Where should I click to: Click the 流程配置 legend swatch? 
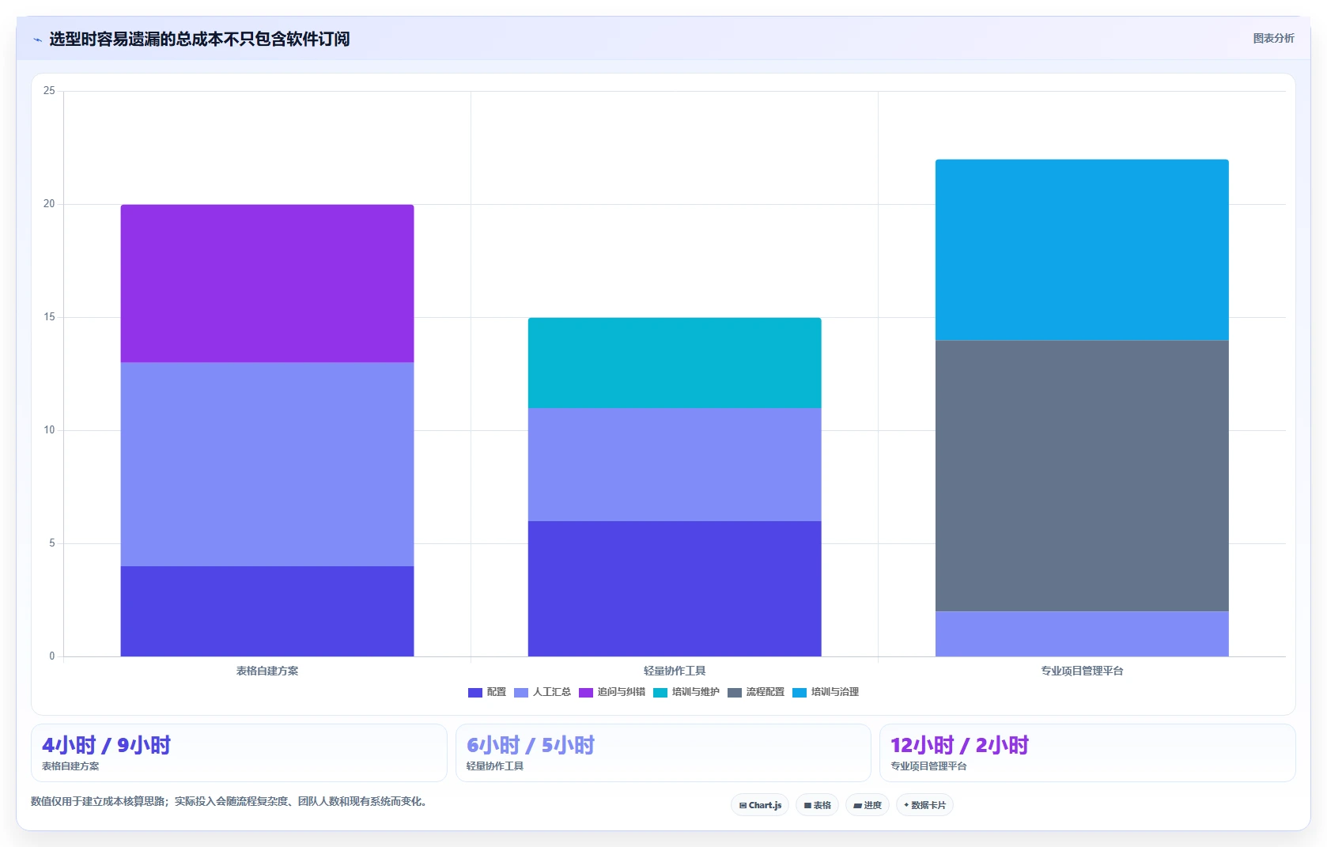[735, 693]
